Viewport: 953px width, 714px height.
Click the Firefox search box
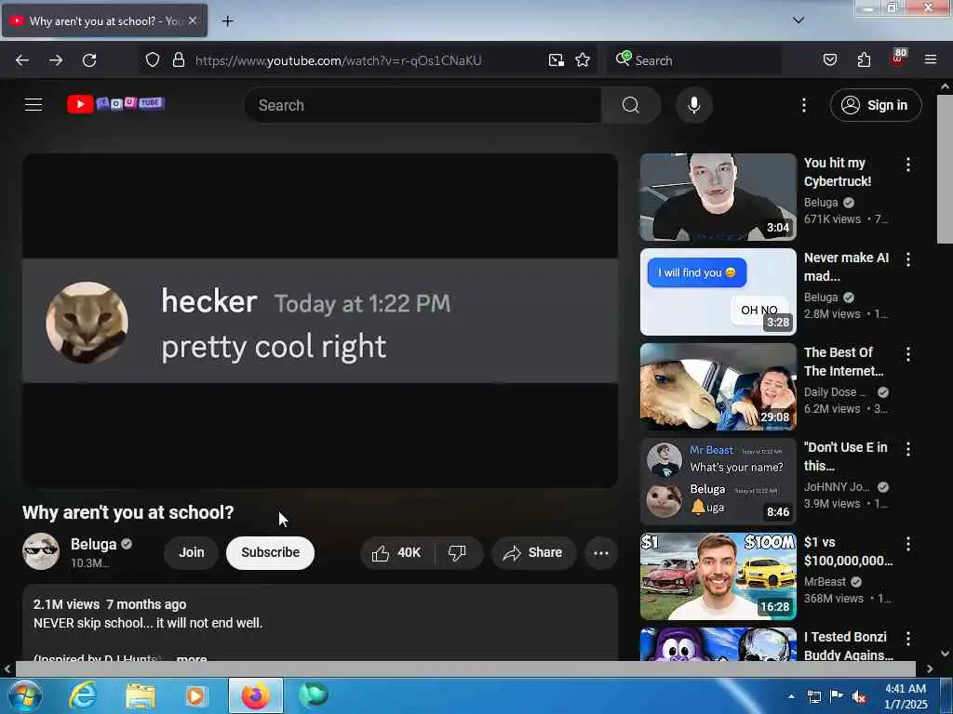(x=694, y=60)
